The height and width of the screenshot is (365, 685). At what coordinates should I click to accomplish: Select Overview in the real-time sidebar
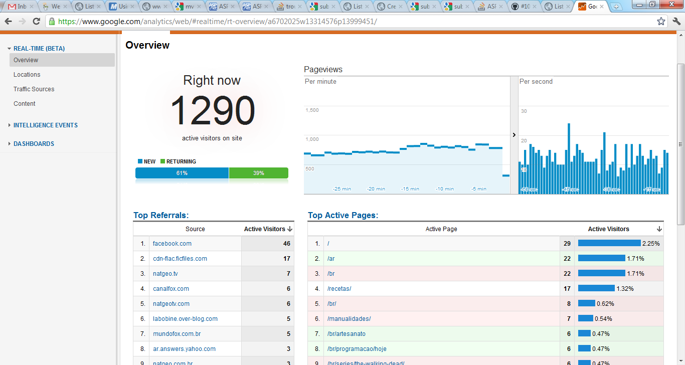[62, 60]
